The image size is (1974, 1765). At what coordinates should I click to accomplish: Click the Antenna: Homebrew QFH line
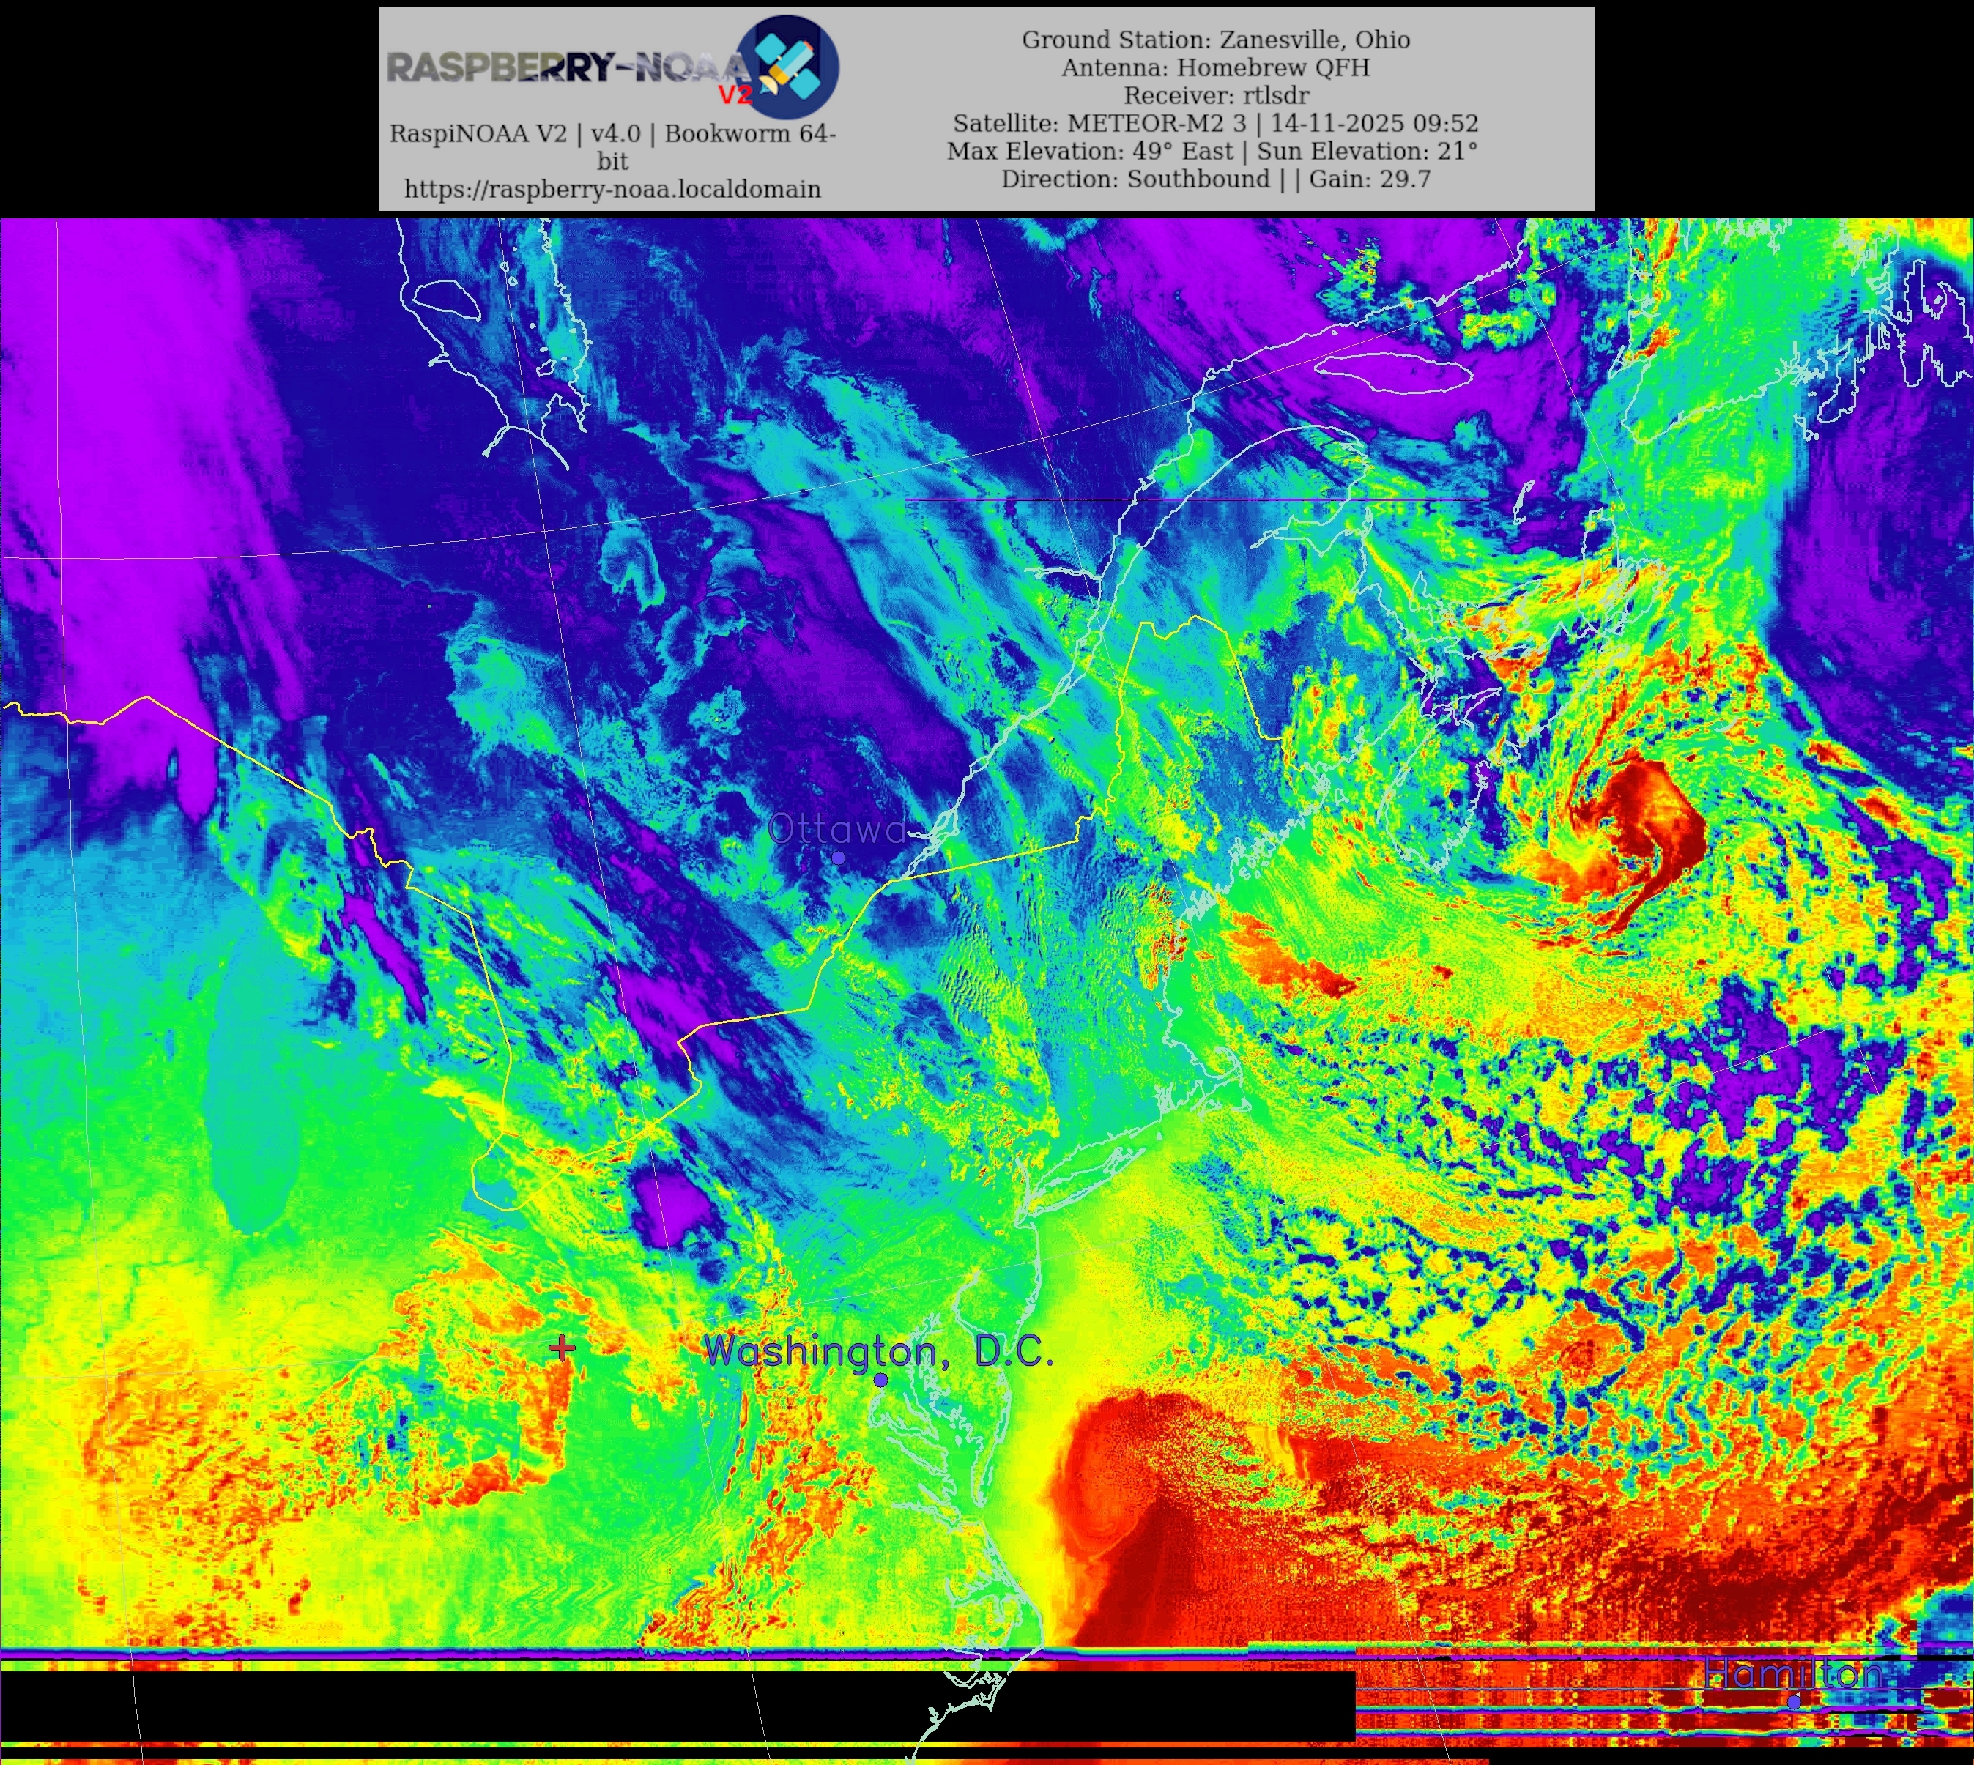coord(1214,68)
